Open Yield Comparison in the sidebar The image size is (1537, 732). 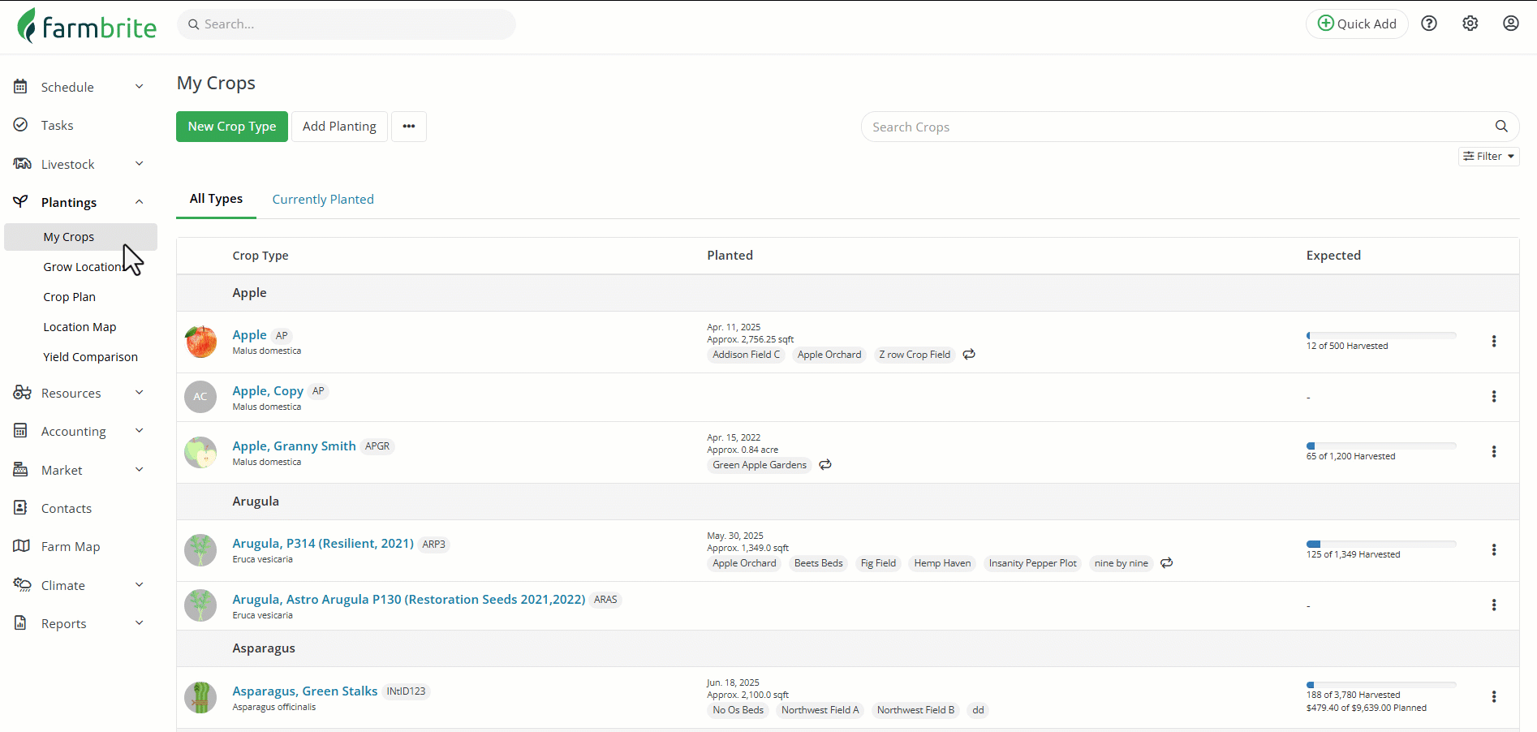[90, 357]
